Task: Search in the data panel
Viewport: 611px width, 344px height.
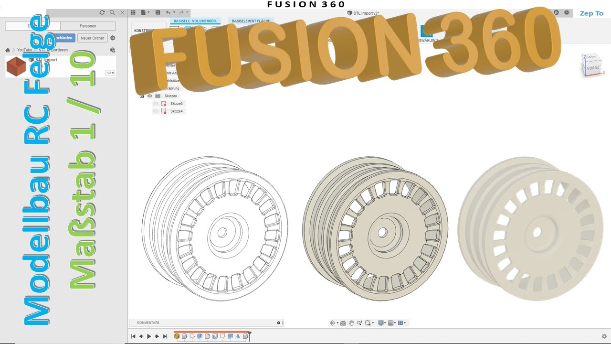Action: (112, 12)
